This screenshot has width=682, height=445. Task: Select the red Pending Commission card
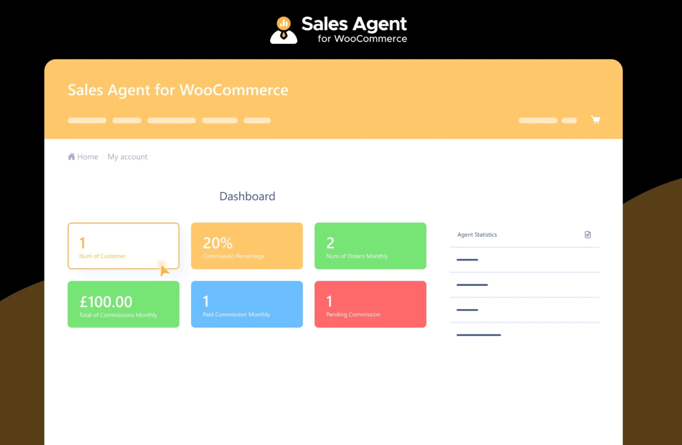pos(370,304)
